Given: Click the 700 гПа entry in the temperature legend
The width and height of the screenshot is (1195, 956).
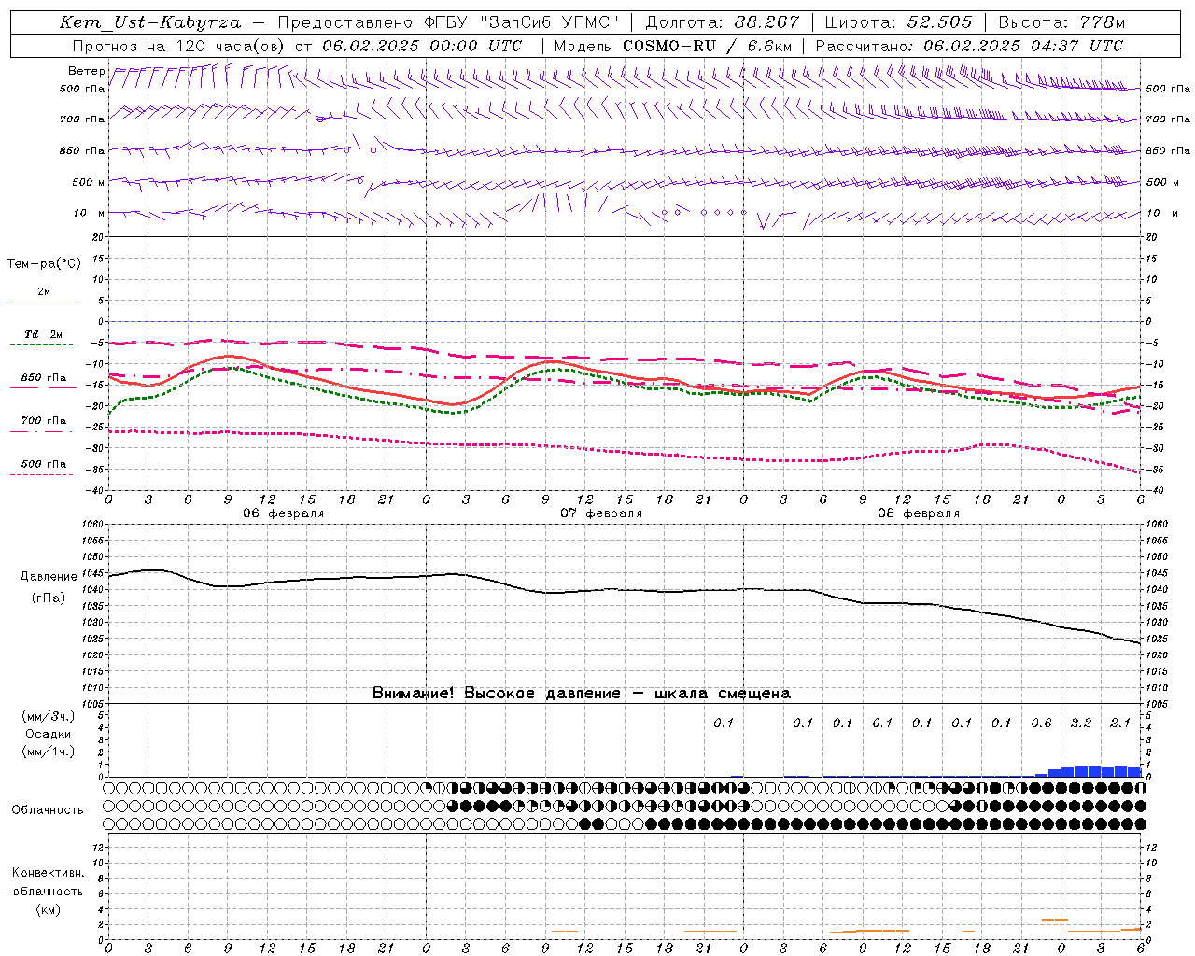Looking at the screenshot, I should point(44,421).
